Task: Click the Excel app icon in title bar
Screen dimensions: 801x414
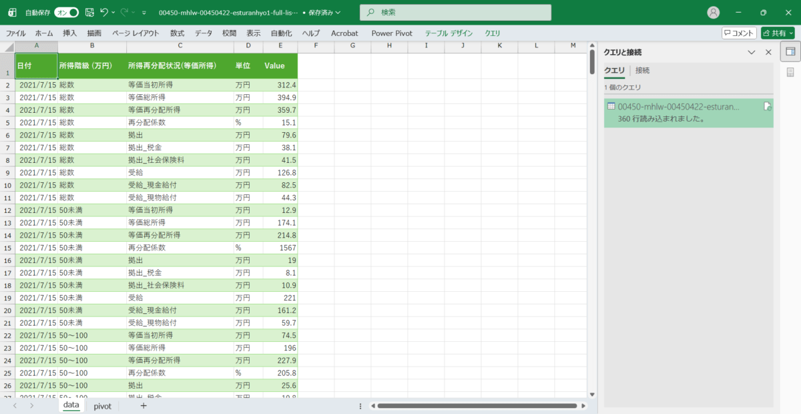Action: (13, 12)
